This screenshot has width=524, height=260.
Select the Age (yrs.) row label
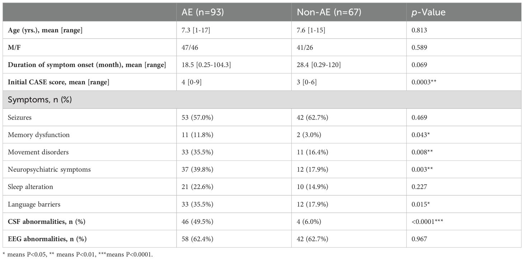[x=45, y=31]
